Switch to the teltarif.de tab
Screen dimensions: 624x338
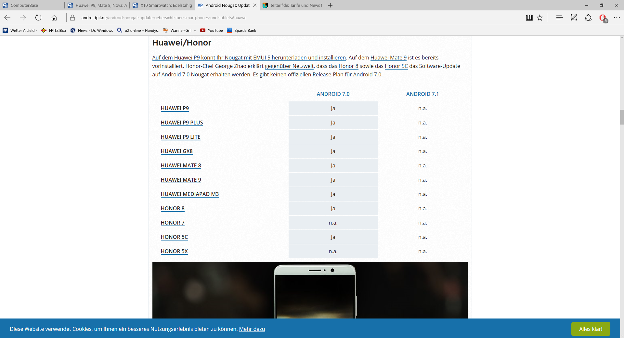tap(292, 5)
